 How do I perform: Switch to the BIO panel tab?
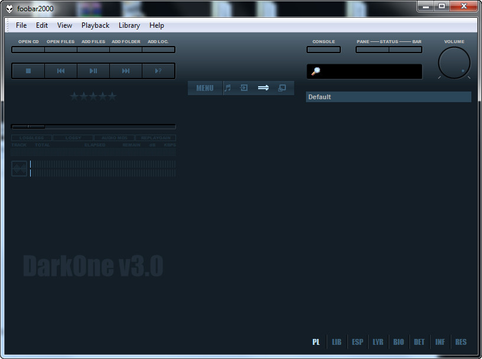tap(399, 342)
